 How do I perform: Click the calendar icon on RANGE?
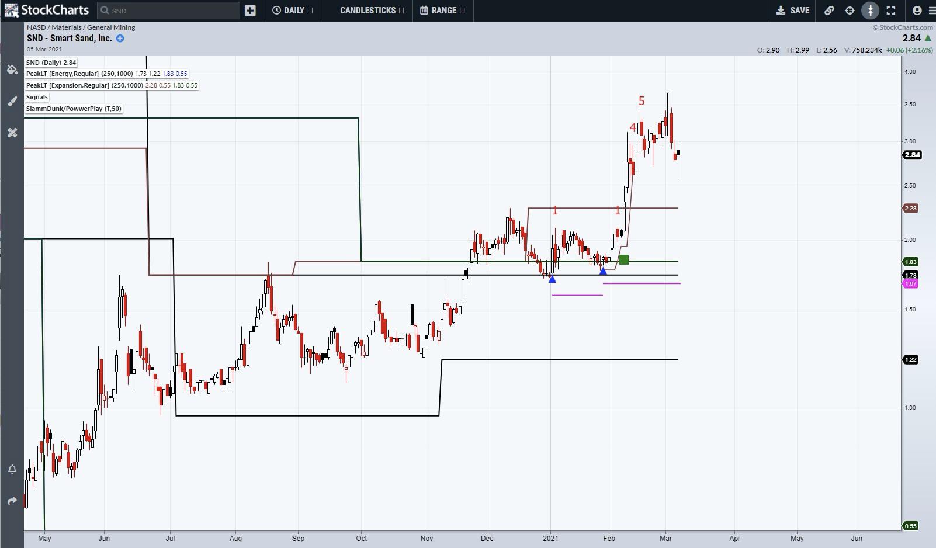tap(424, 11)
